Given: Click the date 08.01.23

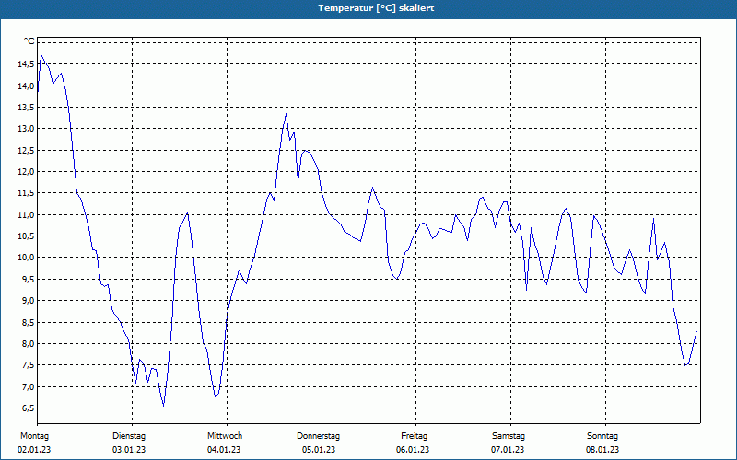Looking at the screenshot, I should coord(602,450).
